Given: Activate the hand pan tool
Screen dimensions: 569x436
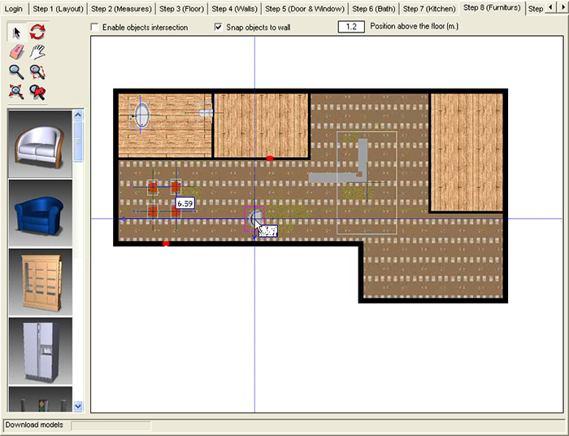Looking at the screenshot, I should [37, 52].
